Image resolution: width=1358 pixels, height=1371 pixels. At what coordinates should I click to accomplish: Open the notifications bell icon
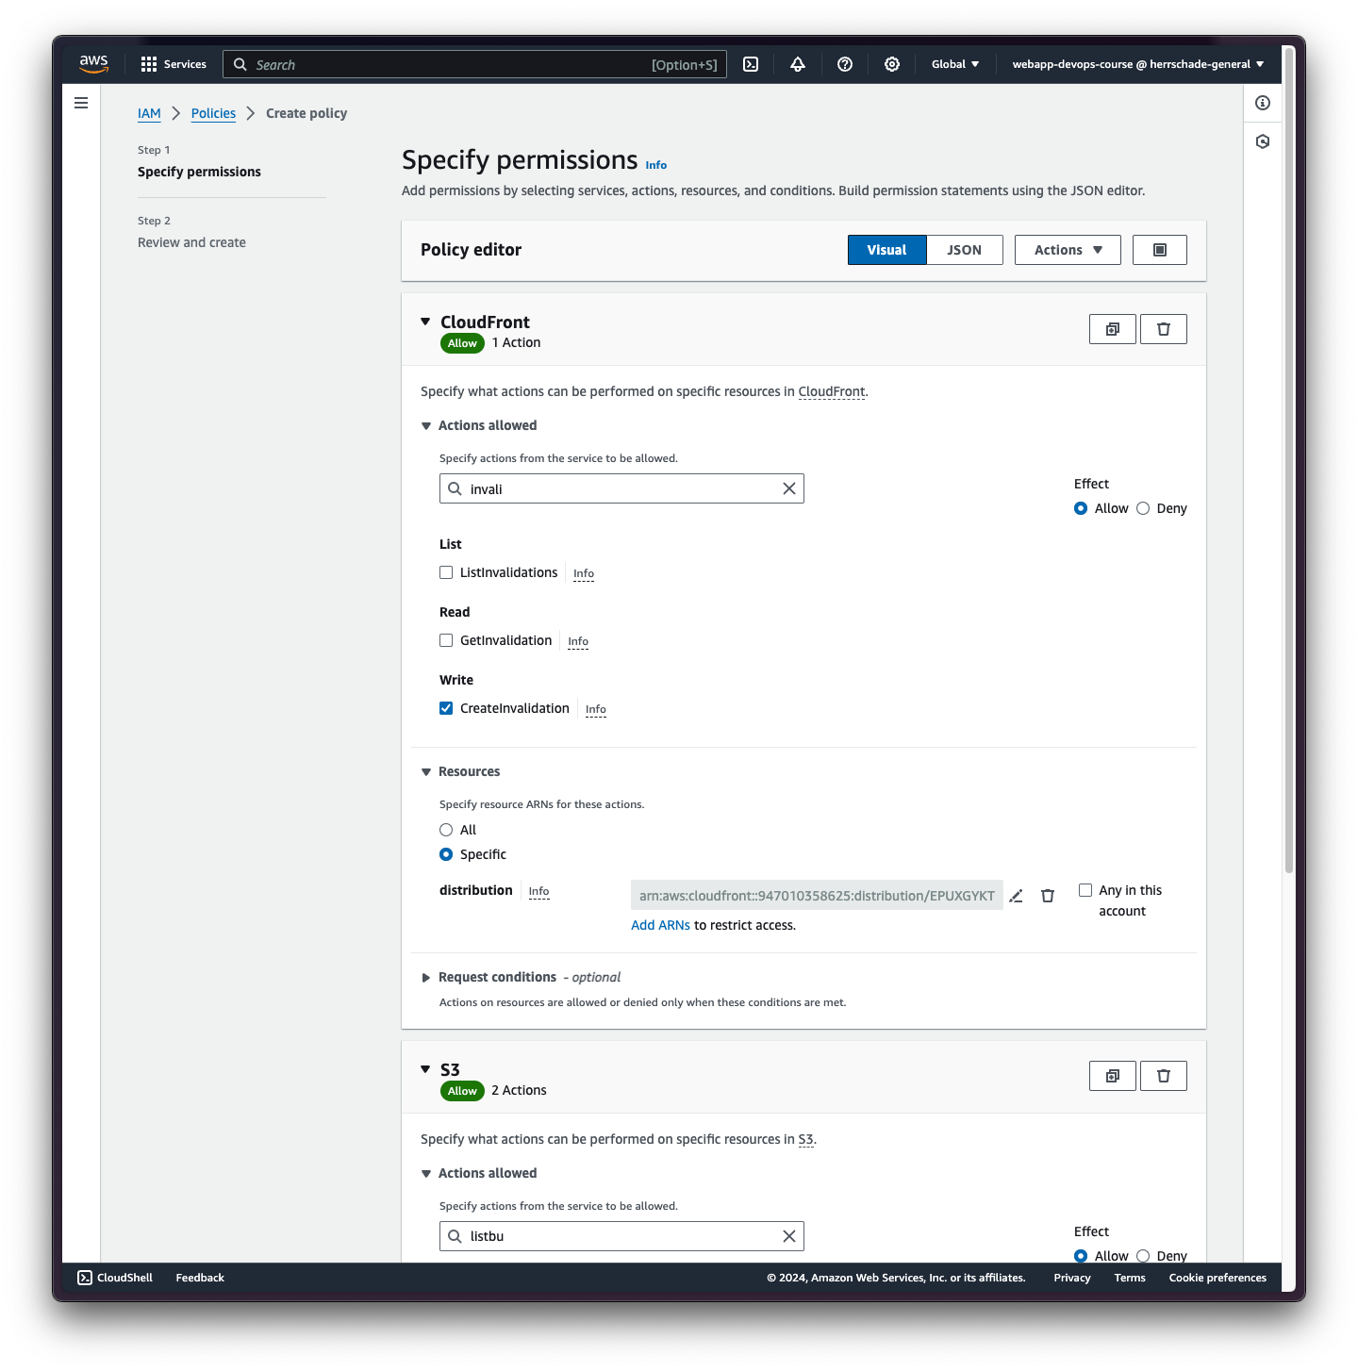[798, 64]
